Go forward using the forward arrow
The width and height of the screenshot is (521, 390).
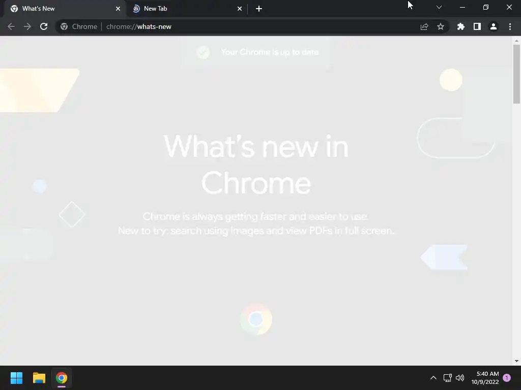coord(27,26)
